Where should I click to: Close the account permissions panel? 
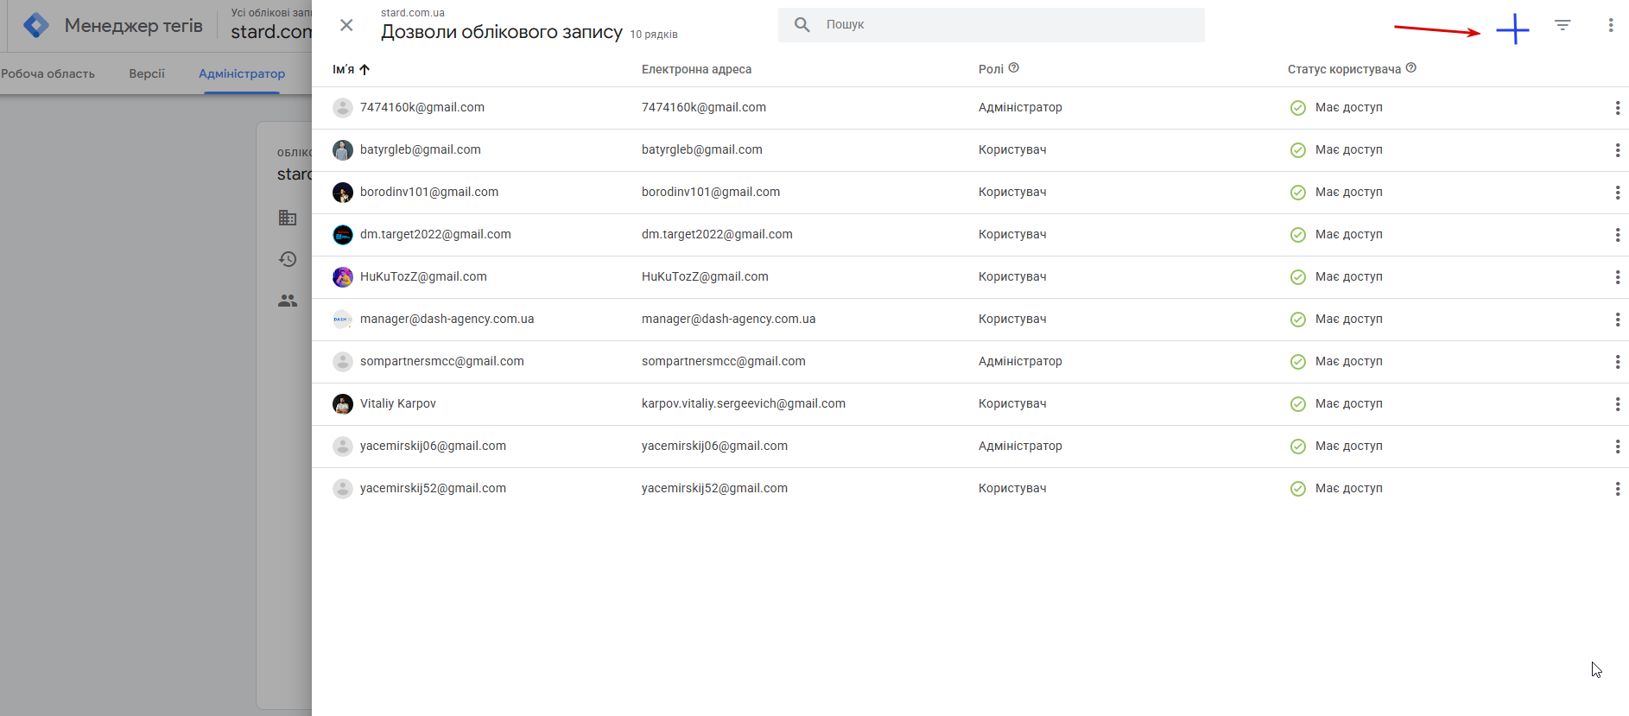pyautogui.click(x=346, y=25)
